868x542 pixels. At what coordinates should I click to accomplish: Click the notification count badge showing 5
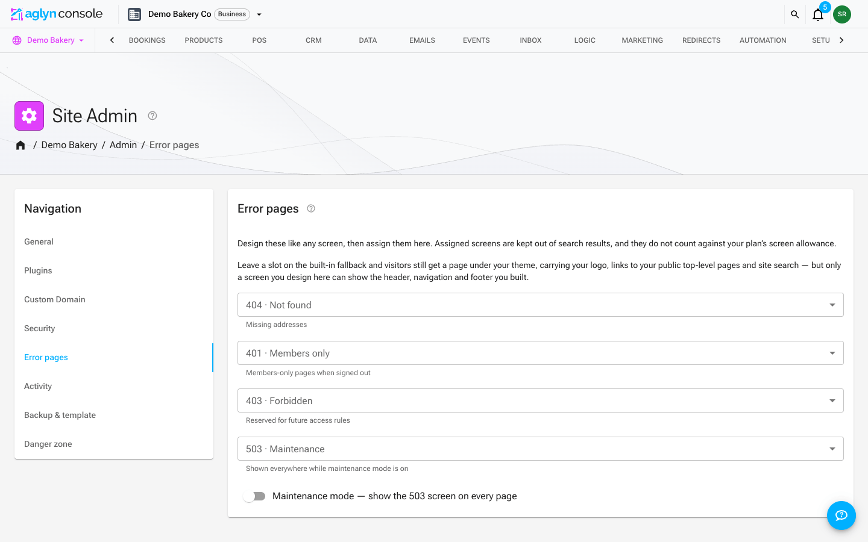tap(825, 7)
